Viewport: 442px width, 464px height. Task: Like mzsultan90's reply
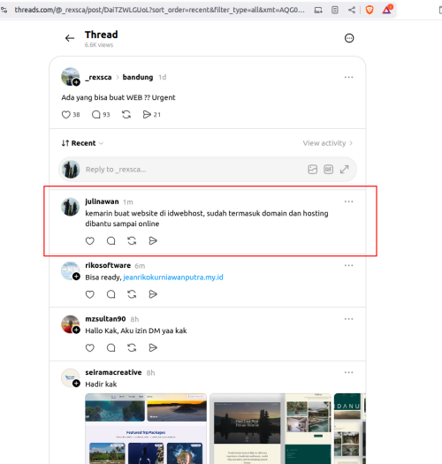89,347
